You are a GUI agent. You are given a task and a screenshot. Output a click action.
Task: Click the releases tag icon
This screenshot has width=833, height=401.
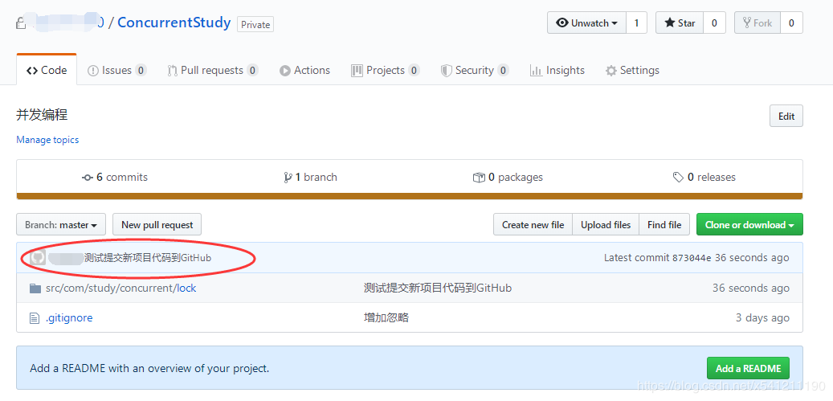pos(679,178)
